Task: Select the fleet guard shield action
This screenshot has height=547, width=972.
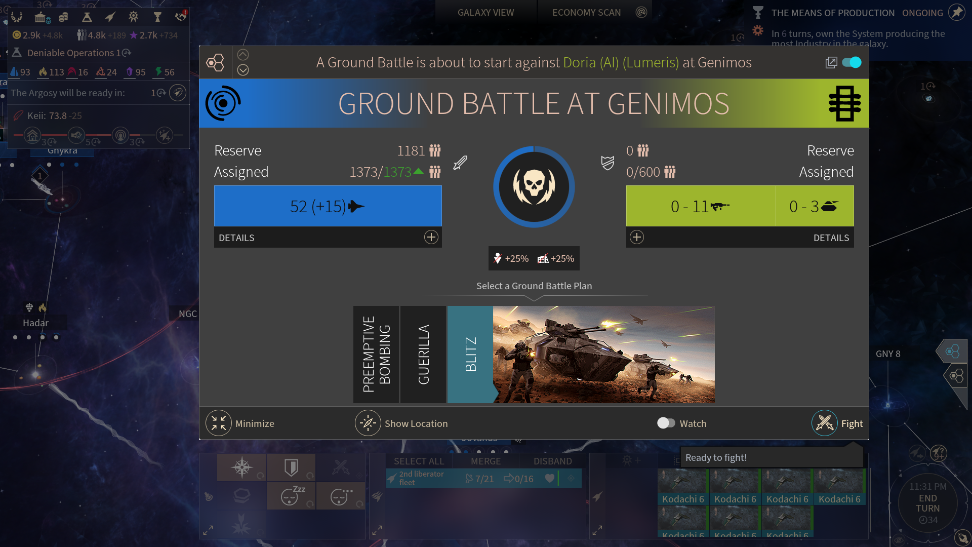Action: pyautogui.click(x=291, y=467)
